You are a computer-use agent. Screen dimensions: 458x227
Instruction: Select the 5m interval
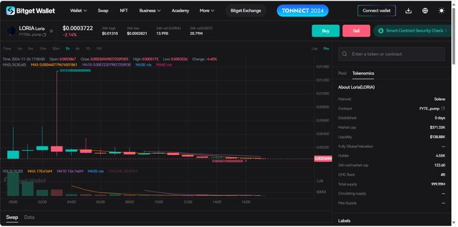[31, 48]
